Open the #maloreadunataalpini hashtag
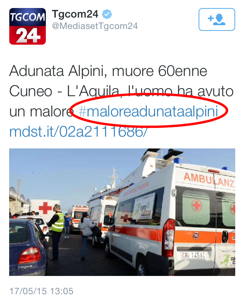 (x=148, y=111)
